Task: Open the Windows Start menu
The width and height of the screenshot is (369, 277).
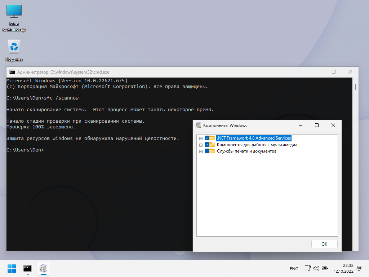Action: (12, 269)
